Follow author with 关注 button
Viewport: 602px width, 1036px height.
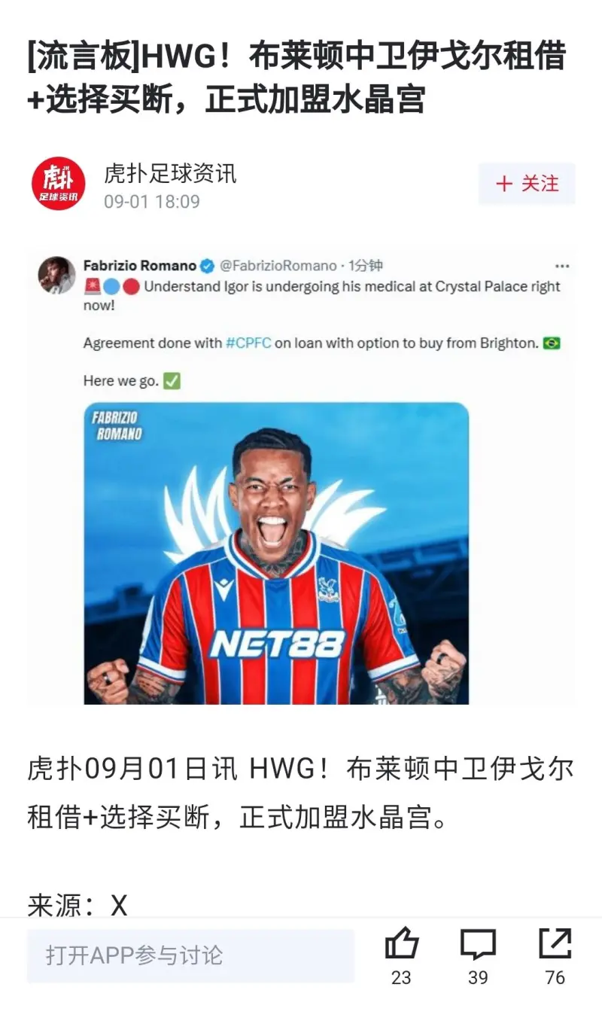(527, 184)
